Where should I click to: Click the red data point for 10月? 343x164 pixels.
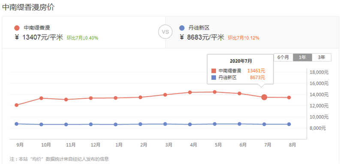tap(41, 98)
